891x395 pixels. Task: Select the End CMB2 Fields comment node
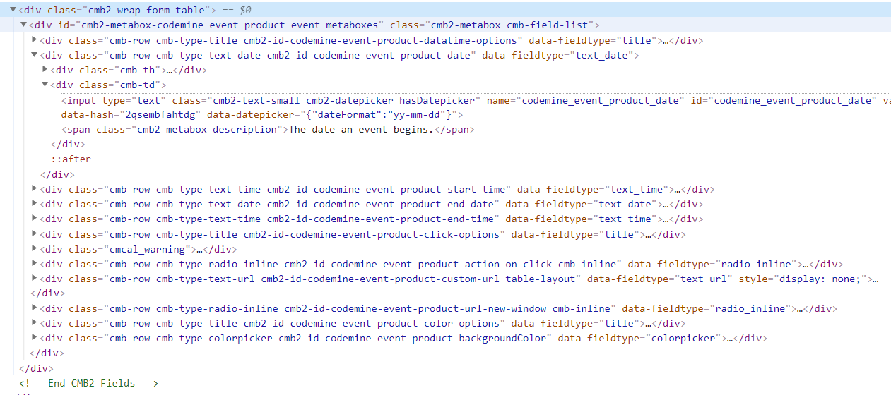click(x=89, y=383)
